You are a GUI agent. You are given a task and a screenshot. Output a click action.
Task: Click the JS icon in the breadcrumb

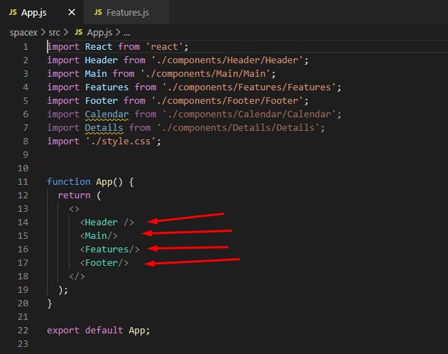click(79, 32)
